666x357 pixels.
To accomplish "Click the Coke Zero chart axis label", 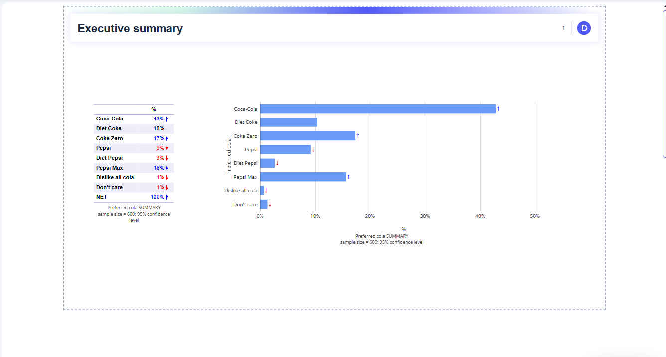I will coord(246,136).
